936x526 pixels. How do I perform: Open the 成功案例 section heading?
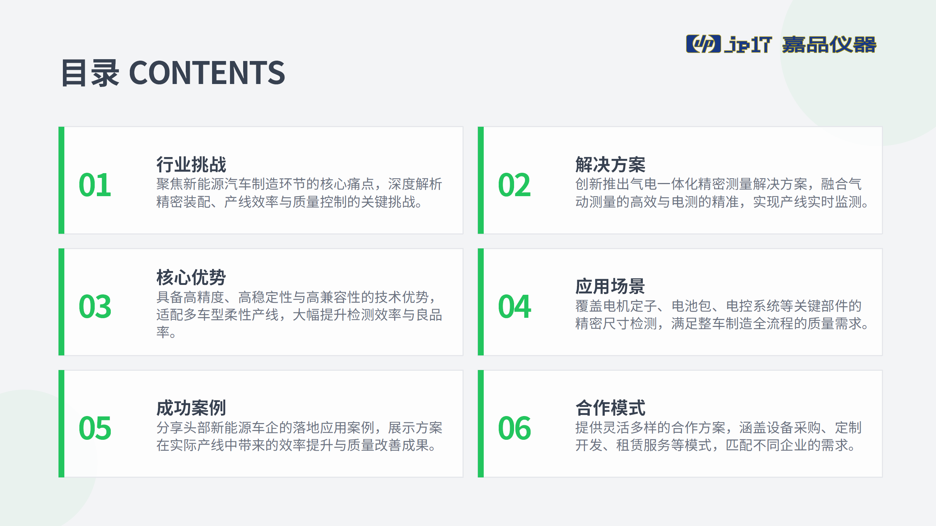(x=191, y=408)
